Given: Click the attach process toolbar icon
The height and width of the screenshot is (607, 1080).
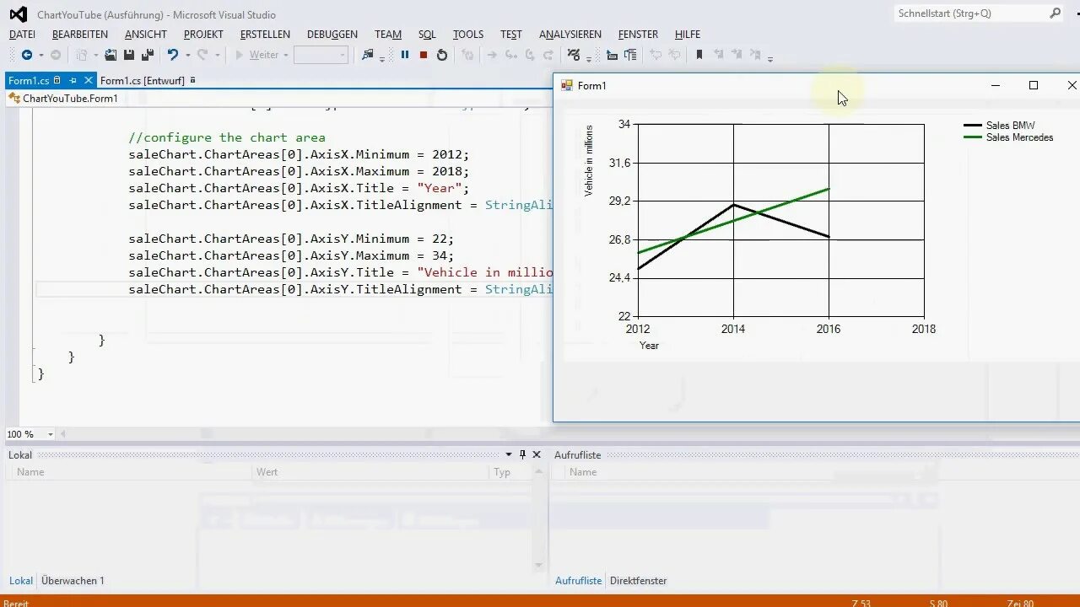Looking at the screenshot, I should 367,55.
